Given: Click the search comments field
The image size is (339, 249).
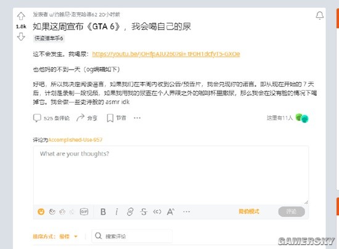Looking at the screenshot, I should [132, 236].
